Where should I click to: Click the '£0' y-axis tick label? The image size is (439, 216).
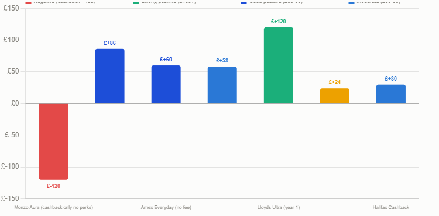tap(15, 103)
